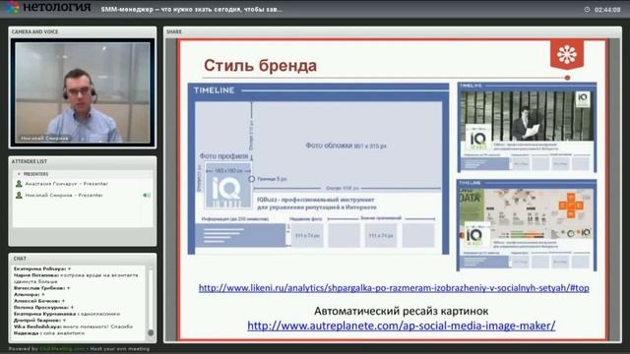Image resolution: width=630 pixels, height=354 pixels.
Task: Click the session timer 02:44:08
Action: (607, 10)
